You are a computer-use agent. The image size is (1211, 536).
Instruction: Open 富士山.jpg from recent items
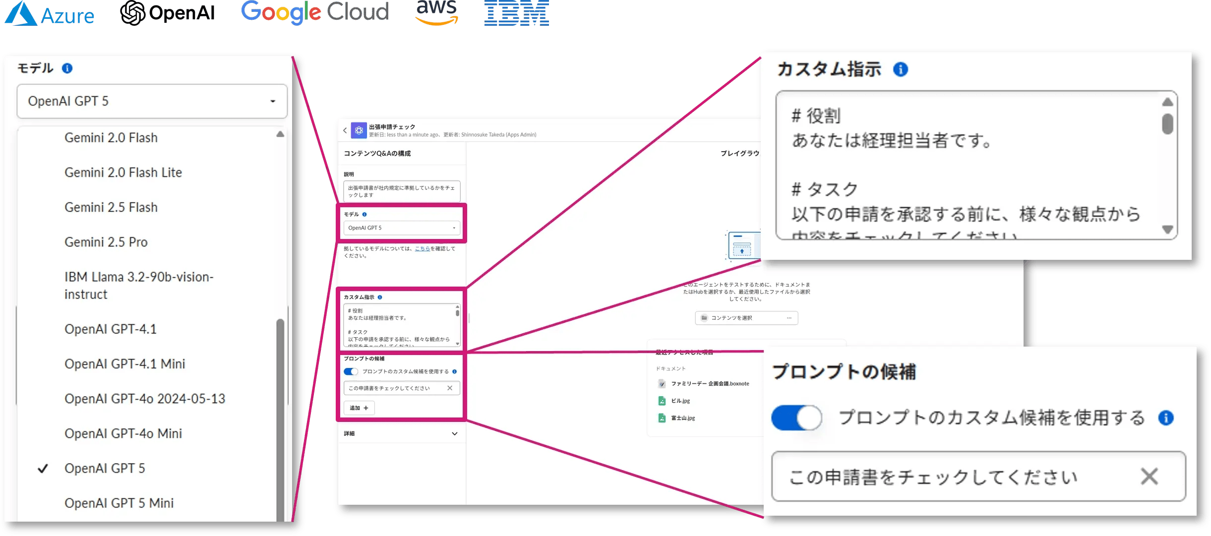(x=683, y=418)
